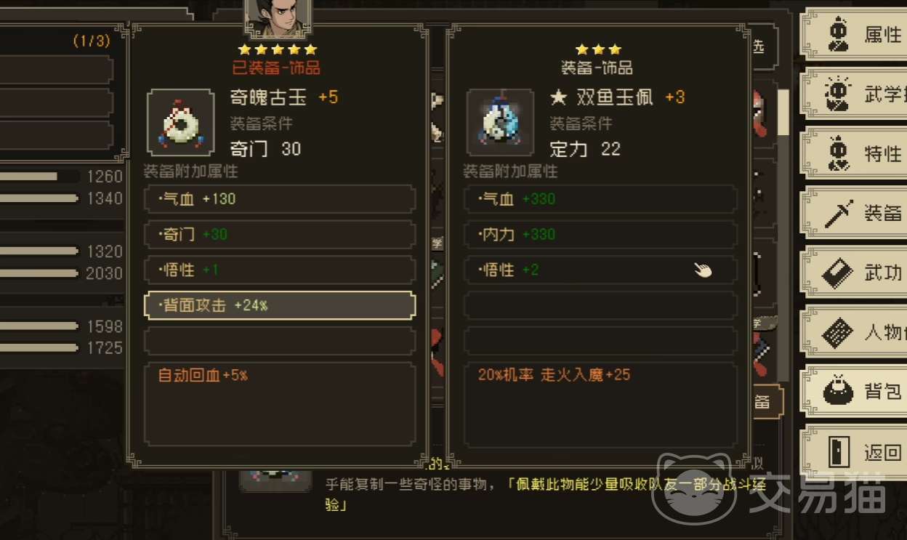Screen dimensions: 907x540
Task: Select the 背面攻击 +24% attribute row
Action: point(280,305)
